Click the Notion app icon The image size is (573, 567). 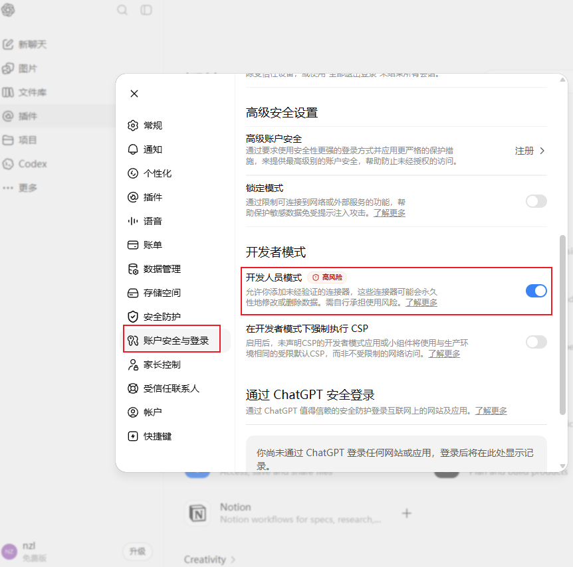coord(197,513)
